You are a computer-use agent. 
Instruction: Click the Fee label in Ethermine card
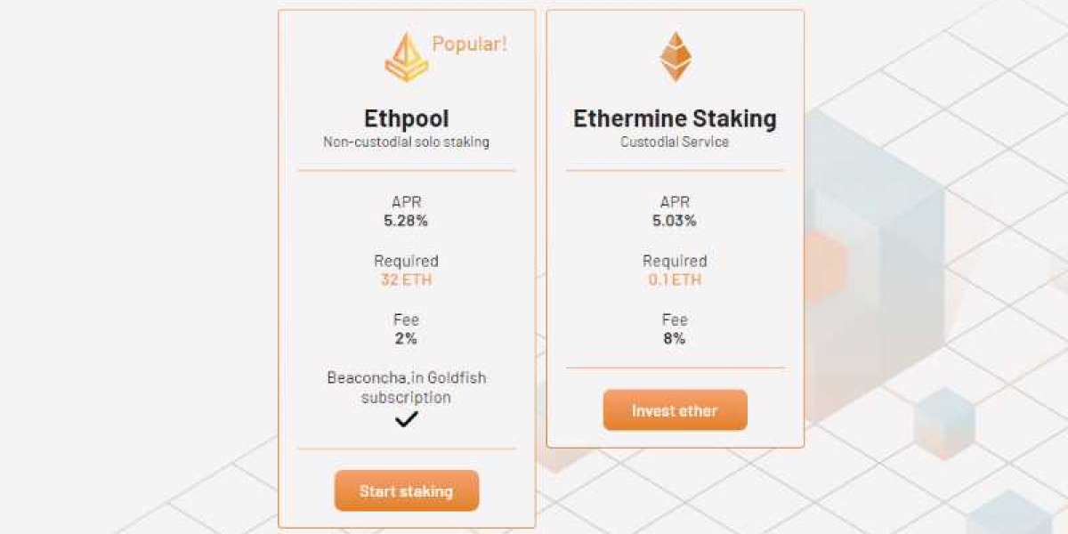(x=676, y=319)
